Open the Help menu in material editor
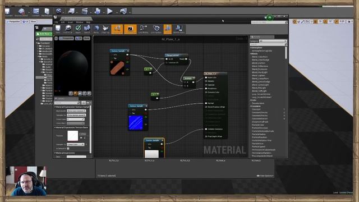This screenshot has height=202, width=359. pos(88,22)
